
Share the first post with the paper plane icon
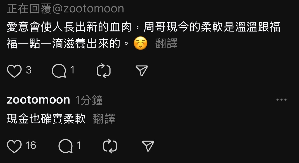click(142, 71)
